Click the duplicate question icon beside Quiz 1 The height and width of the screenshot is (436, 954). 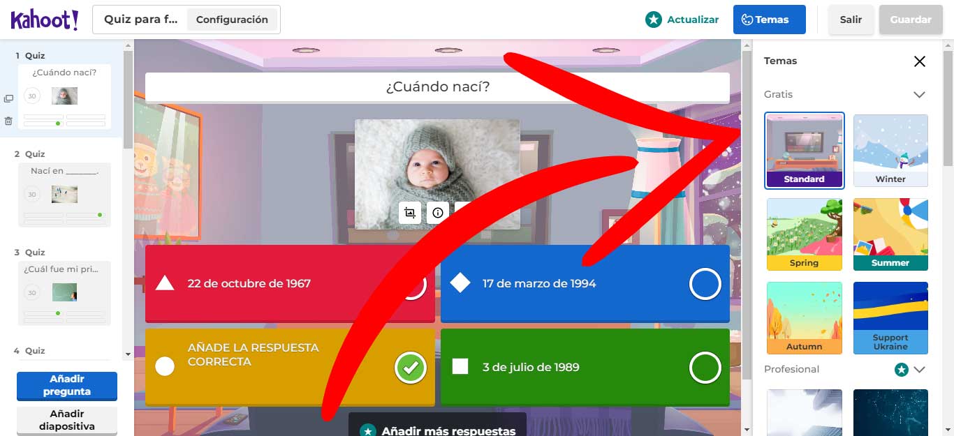(x=8, y=99)
